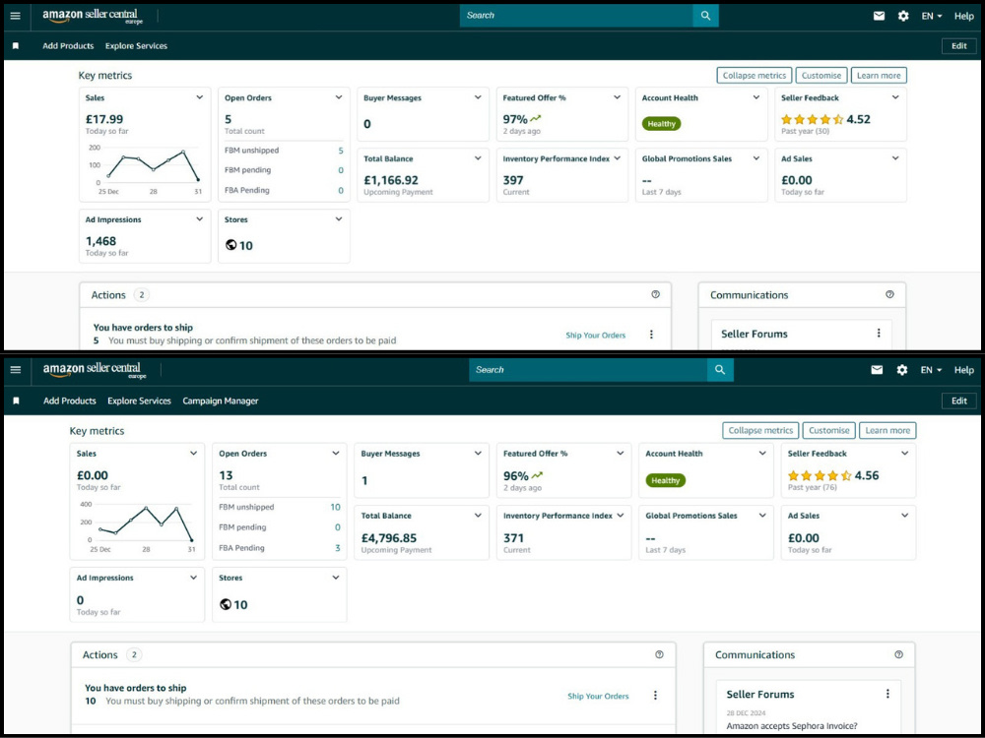This screenshot has width=985, height=738.
Task: Open the three-dot menu beside Ship Your Orders, upper dashboard
Action: click(x=651, y=335)
